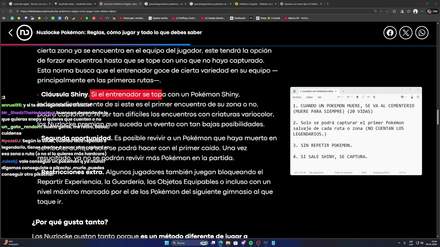Expand the Copilot dropdown arrow in Notepad
Viewport: 440px width, 247px height.
pyautogui.click(x=406, y=97)
